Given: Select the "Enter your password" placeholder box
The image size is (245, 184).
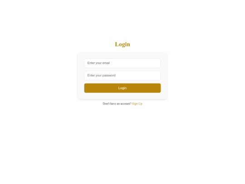Looking at the screenshot, I should pos(122,75).
